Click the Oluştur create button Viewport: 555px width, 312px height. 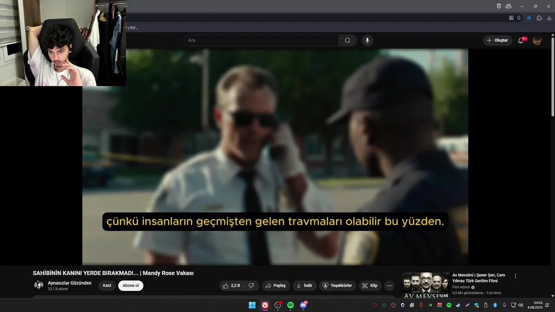(x=497, y=40)
